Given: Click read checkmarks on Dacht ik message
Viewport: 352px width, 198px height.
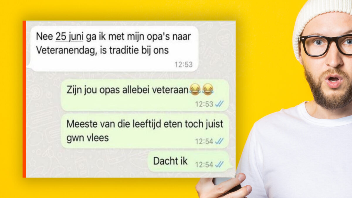Looking at the screenshot, I should (x=219, y=165).
